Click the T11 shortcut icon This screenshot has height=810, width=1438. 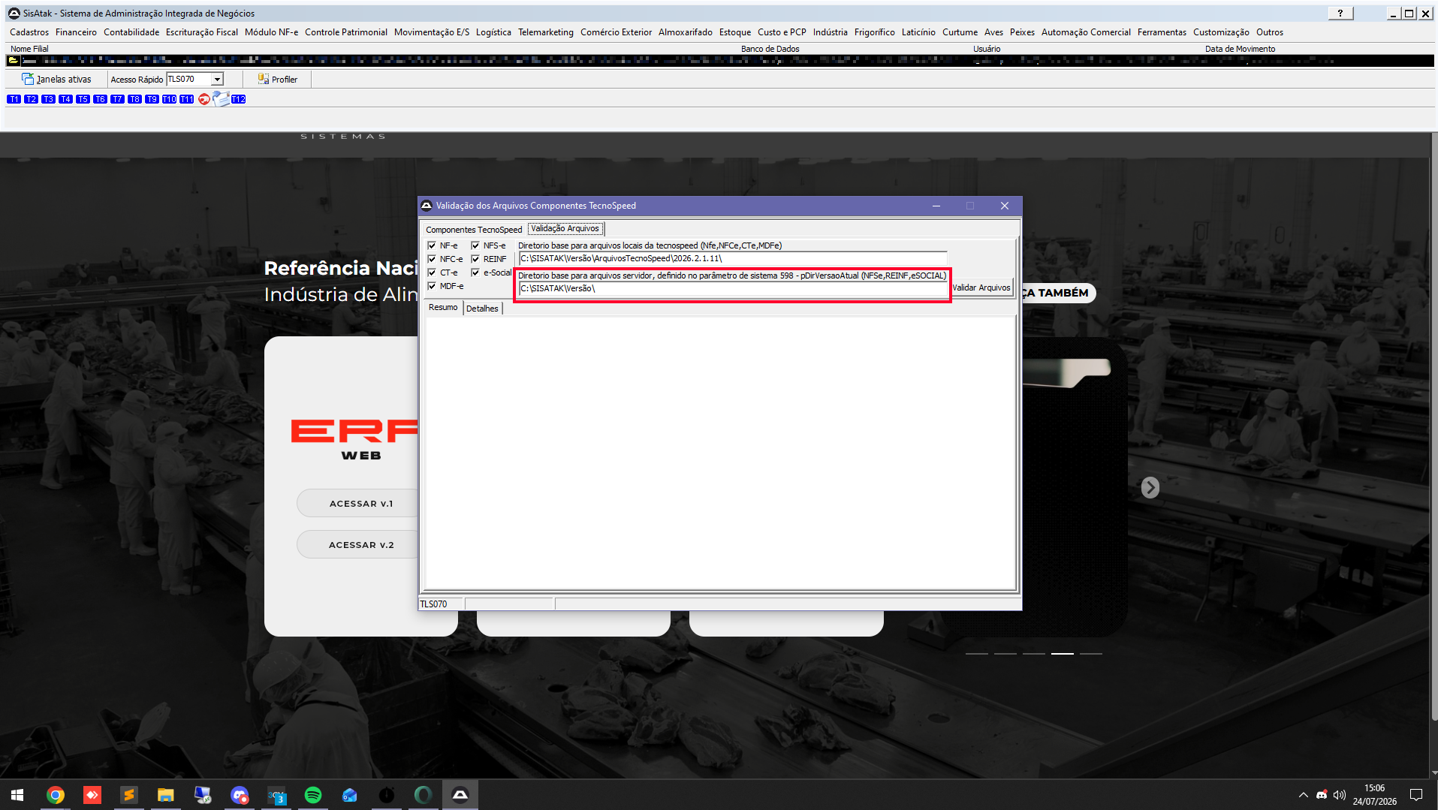pos(186,99)
